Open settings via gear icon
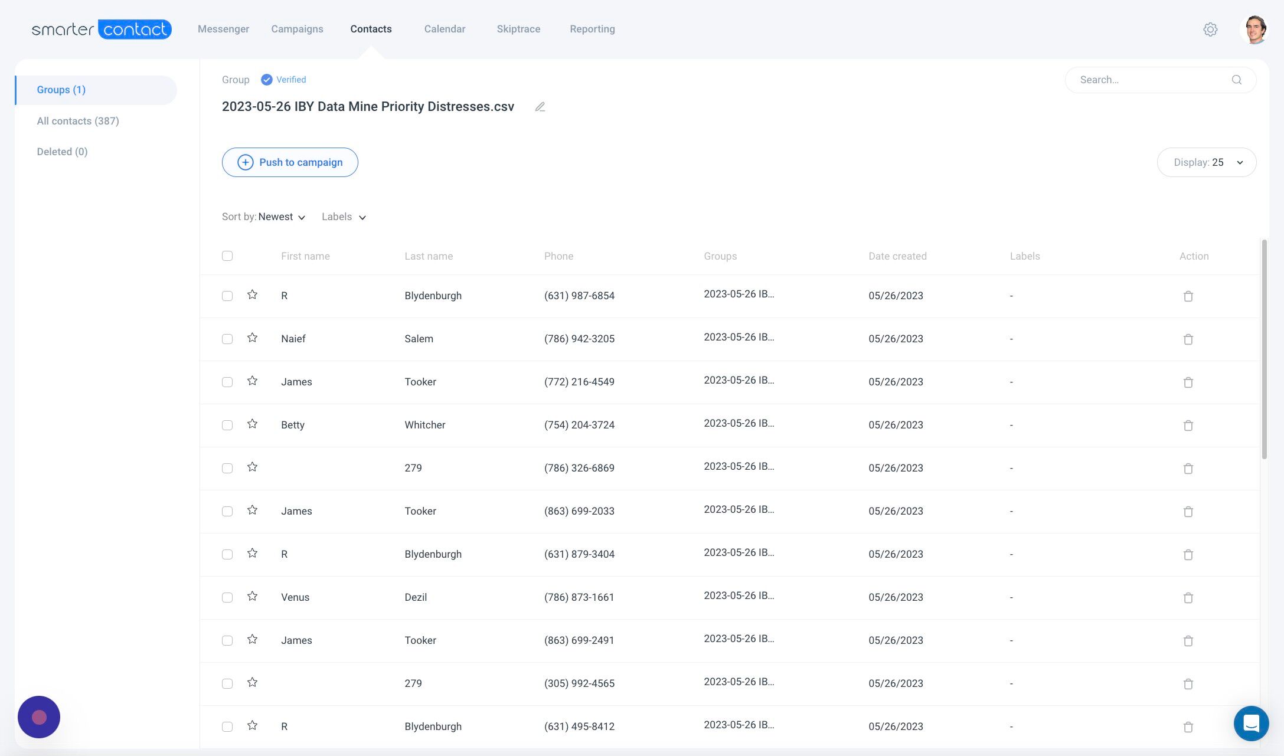1284x756 pixels. tap(1211, 29)
